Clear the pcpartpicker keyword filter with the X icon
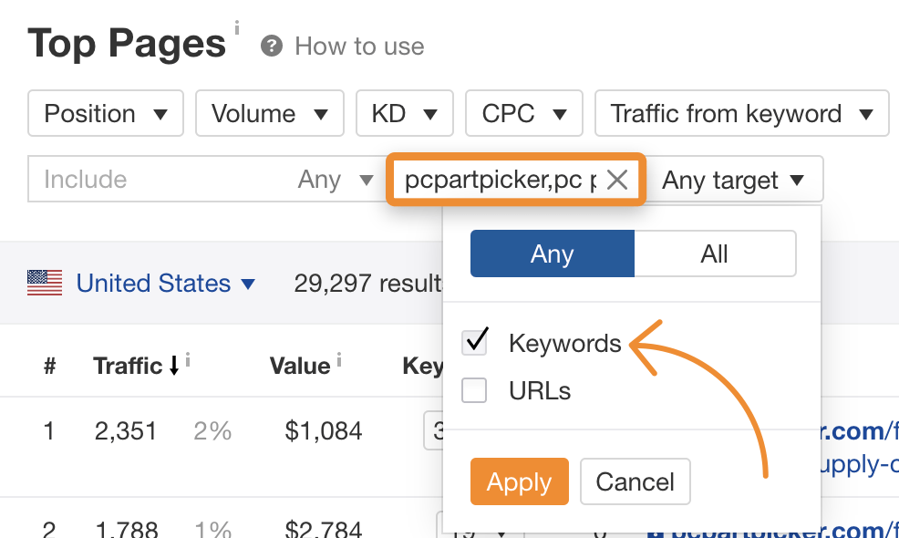899x538 pixels. click(x=617, y=179)
